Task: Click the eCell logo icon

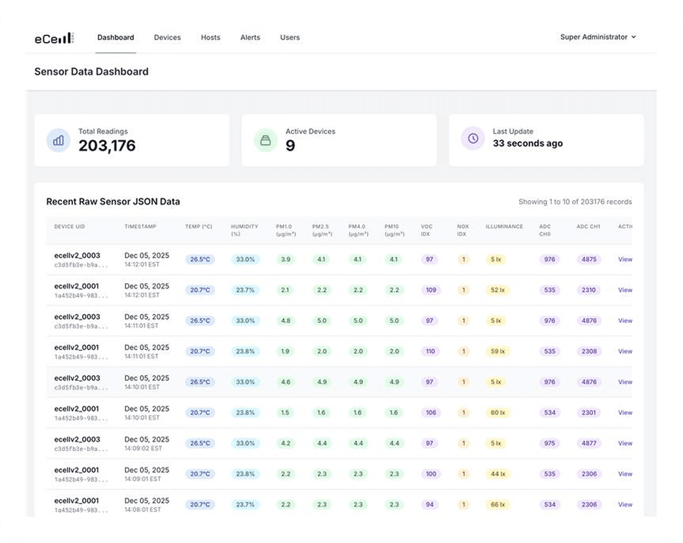Action: coord(54,38)
